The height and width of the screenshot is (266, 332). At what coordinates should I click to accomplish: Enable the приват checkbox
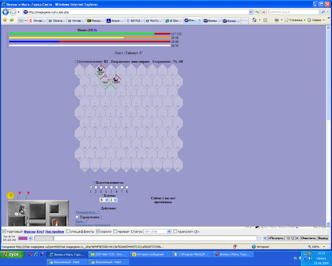click(x=115, y=231)
